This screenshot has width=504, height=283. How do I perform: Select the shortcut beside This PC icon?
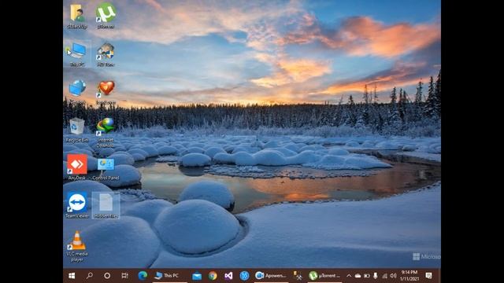point(106,54)
